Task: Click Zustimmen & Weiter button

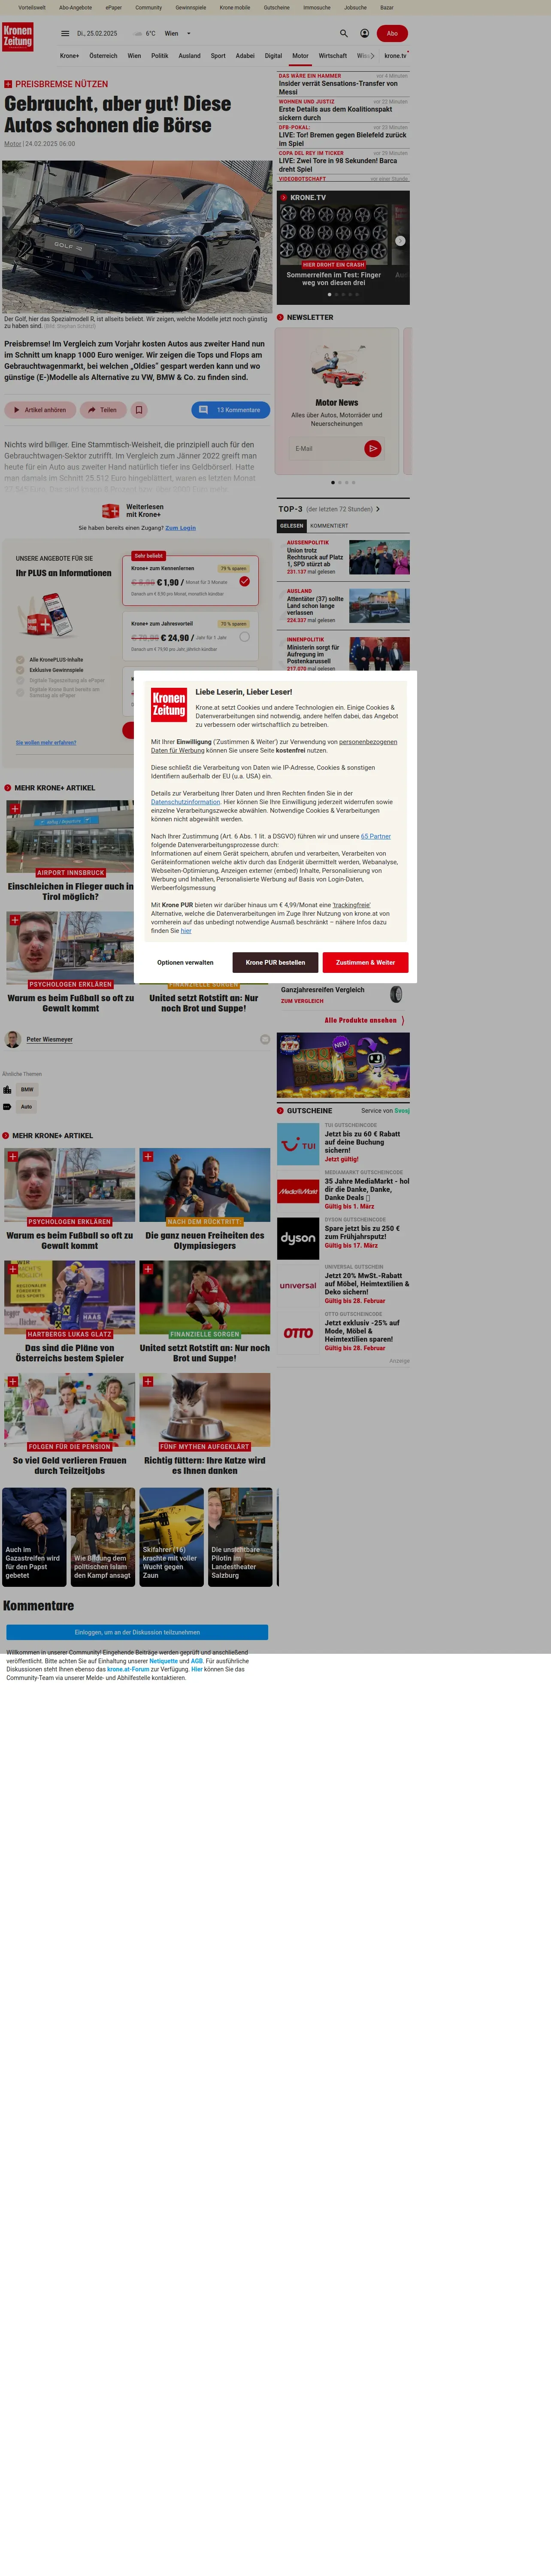Action: [x=365, y=962]
